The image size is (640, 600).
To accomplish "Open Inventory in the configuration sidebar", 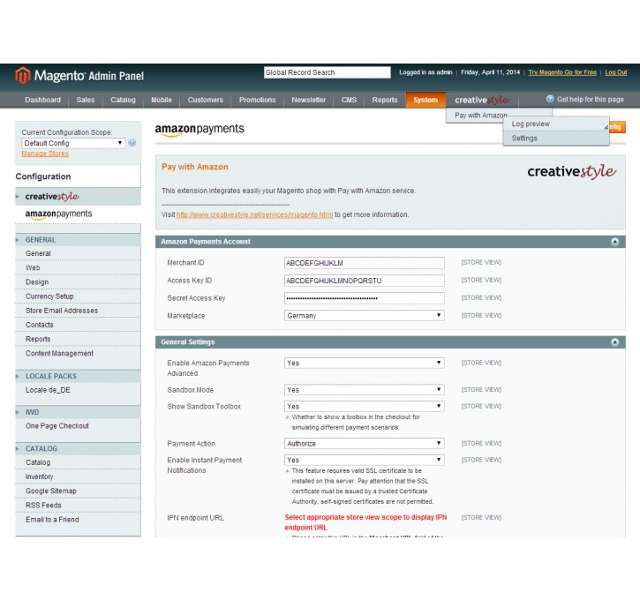I will pos(78,476).
